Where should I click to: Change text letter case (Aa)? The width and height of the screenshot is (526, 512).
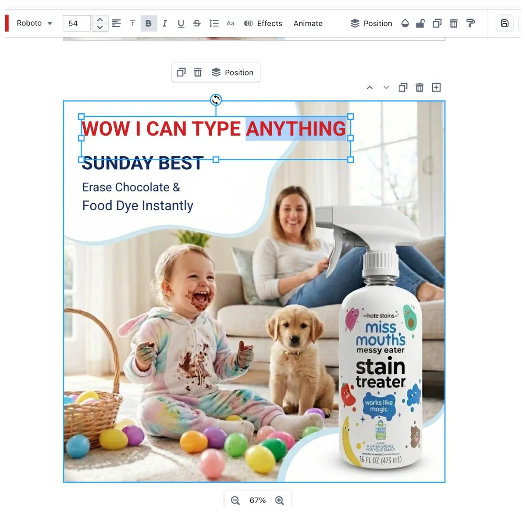coord(230,23)
